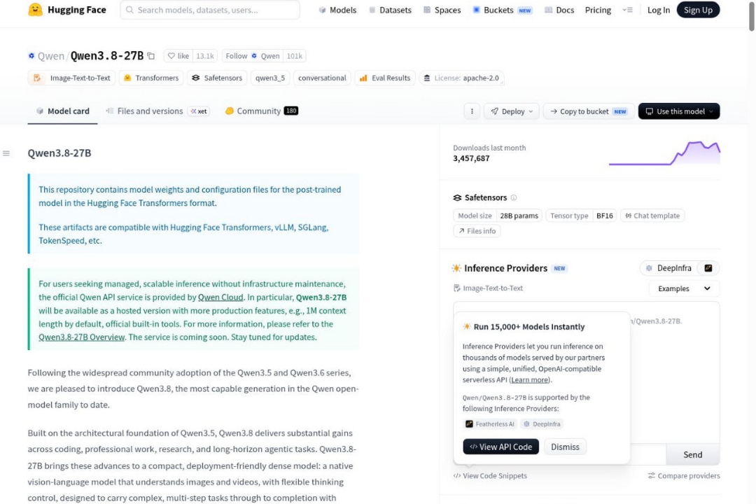Copy model name with copy icon

click(151, 56)
